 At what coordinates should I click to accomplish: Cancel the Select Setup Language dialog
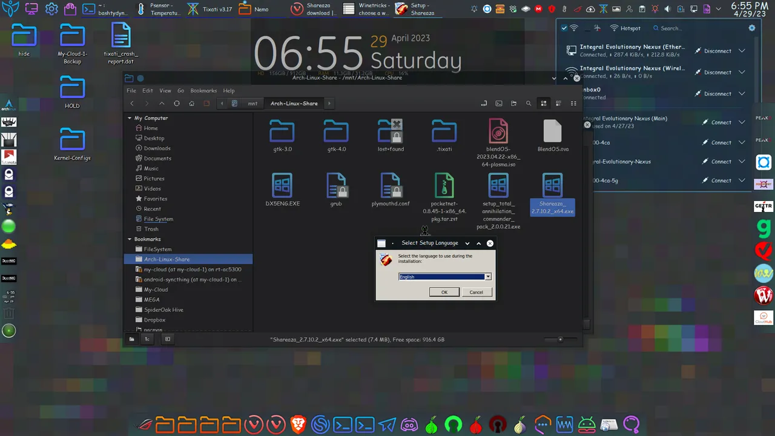pos(477,292)
